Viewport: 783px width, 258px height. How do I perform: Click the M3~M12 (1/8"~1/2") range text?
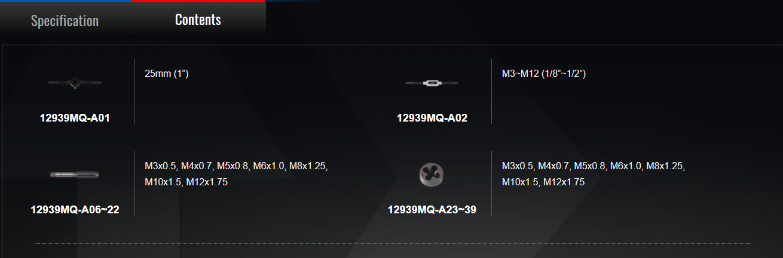tap(543, 74)
